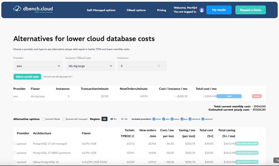The image size is (279, 166).
Task: Enable Exclude self-managed checkbox
Action: point(65,119)
